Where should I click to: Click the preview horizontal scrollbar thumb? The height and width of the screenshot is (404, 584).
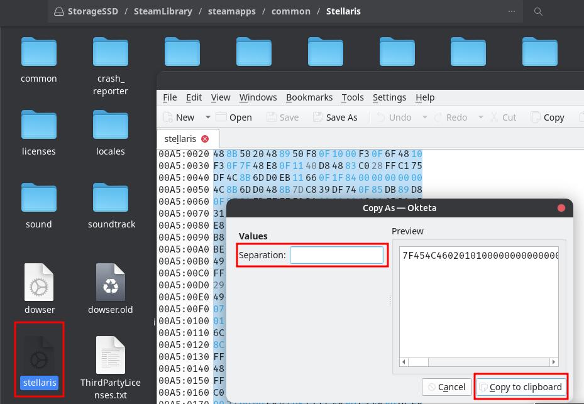tap(419, 362)
